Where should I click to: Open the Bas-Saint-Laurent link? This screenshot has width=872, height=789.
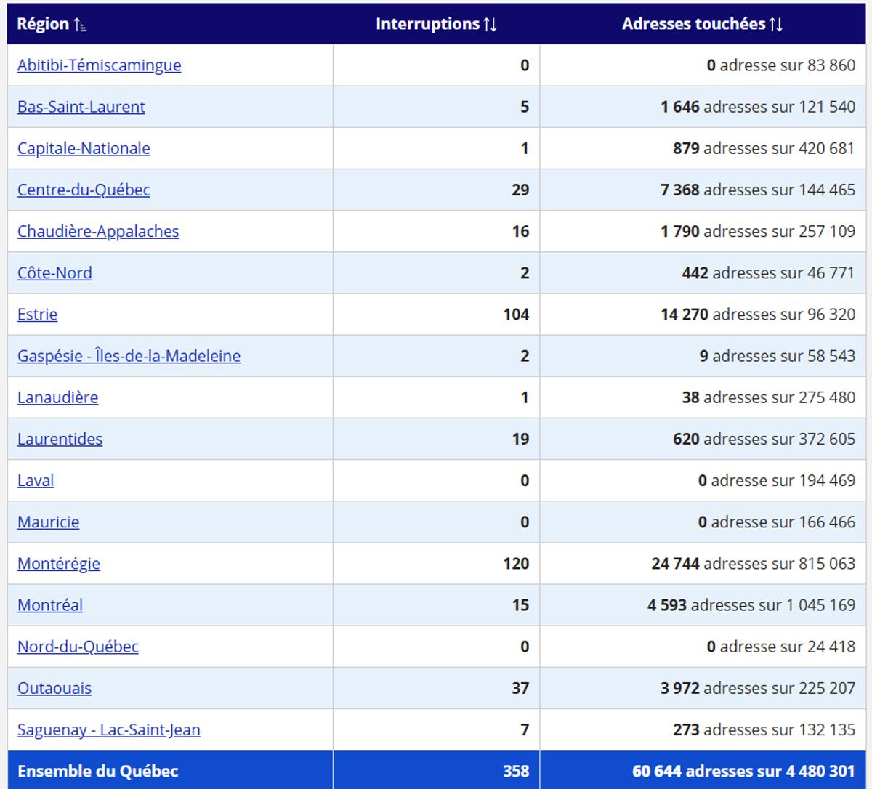pyautogui.click(x=81, y=107)
